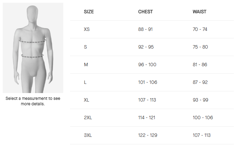The image size is (239, 145).
Task: Choose the XL size row label
Action: click(87, 100)
